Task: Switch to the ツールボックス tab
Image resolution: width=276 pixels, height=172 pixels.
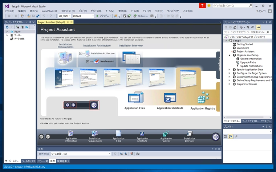Action: click(x=28, y=161)
